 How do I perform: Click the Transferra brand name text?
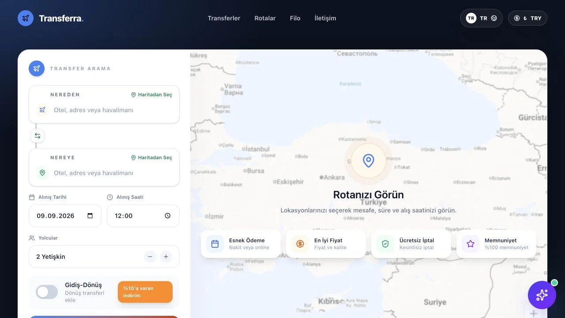point(61,18)
